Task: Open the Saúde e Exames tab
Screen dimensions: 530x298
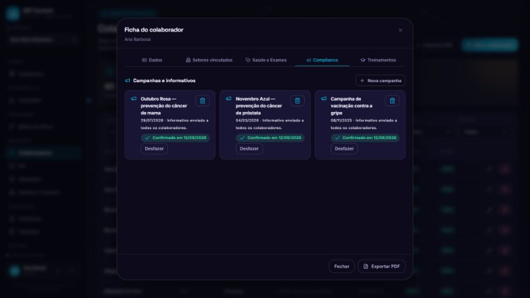Action: 266,60
